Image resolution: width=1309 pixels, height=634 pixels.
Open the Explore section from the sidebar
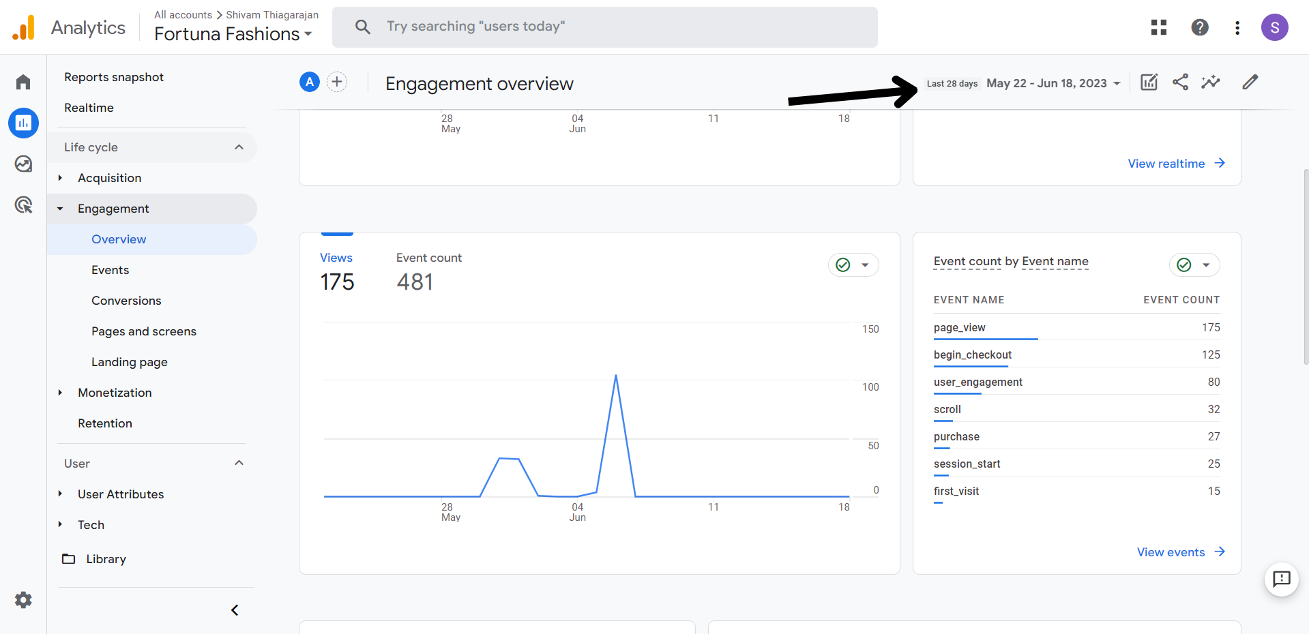pos(23,164)
